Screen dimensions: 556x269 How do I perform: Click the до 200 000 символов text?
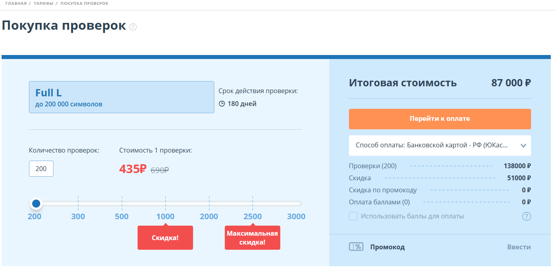click(x=69, y=104)
